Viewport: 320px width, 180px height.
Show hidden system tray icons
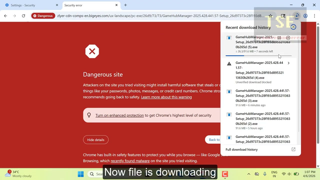point(249,174)
